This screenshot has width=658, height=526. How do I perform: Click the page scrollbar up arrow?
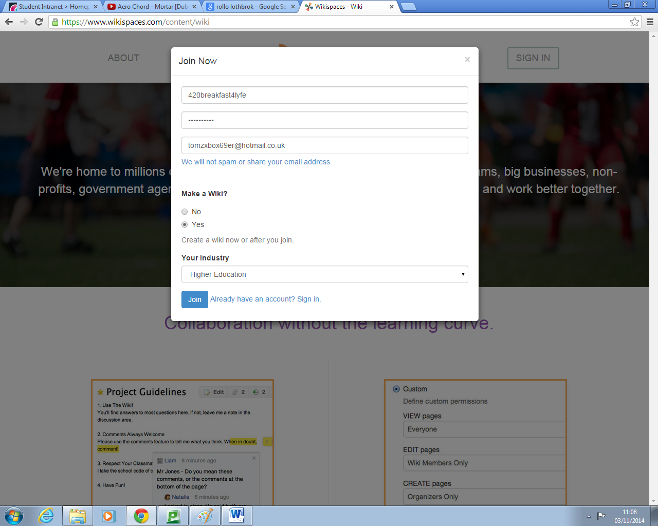pyautogui.click(x=654, y=35)
